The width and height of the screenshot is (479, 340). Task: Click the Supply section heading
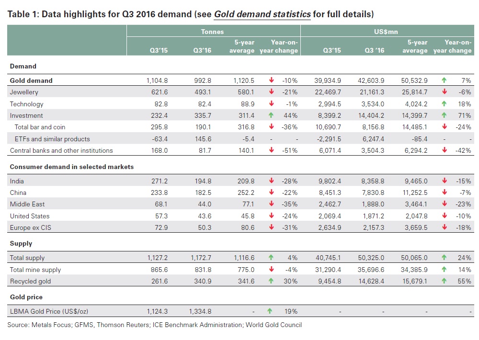(21, 243)
